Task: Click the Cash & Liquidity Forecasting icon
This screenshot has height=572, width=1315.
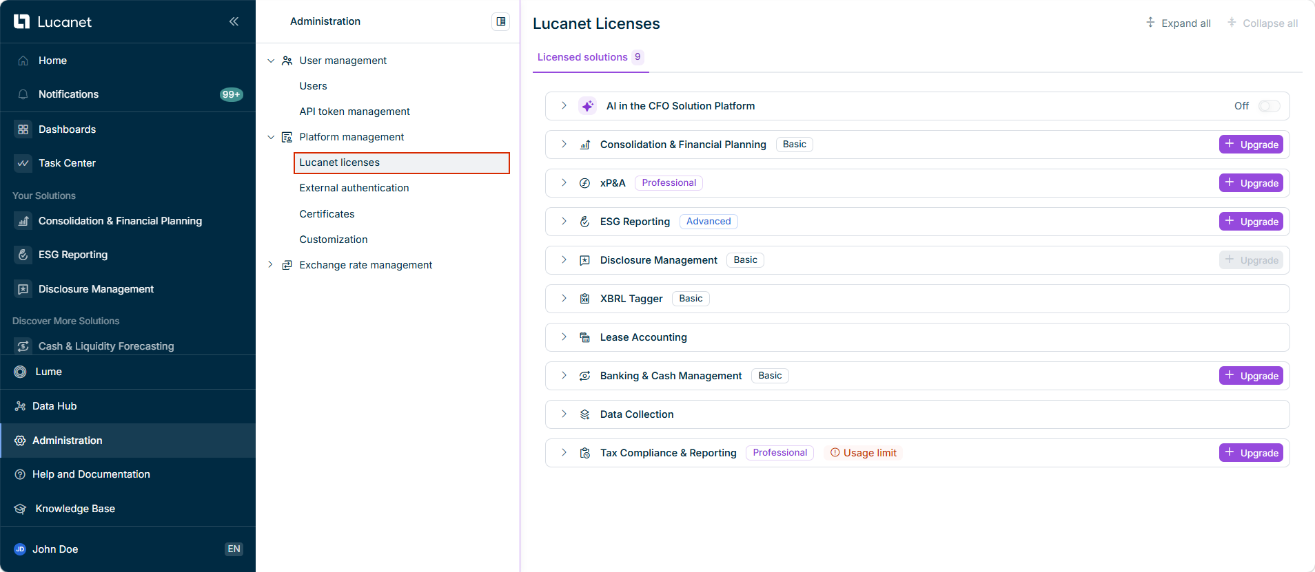Action: click(23, 346)
